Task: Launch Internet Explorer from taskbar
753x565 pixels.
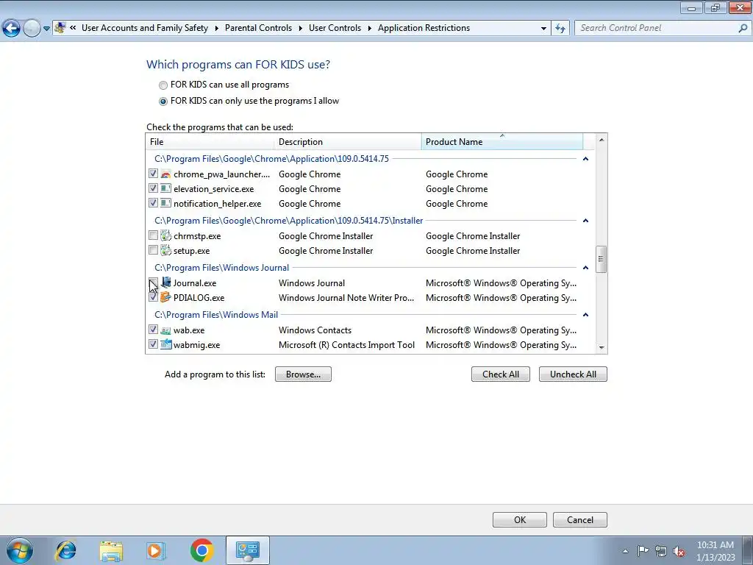Action: tap(65, 550)
